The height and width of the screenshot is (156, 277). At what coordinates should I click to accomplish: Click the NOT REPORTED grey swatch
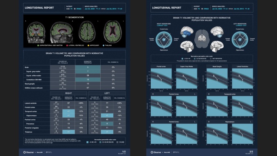(211, 59)
